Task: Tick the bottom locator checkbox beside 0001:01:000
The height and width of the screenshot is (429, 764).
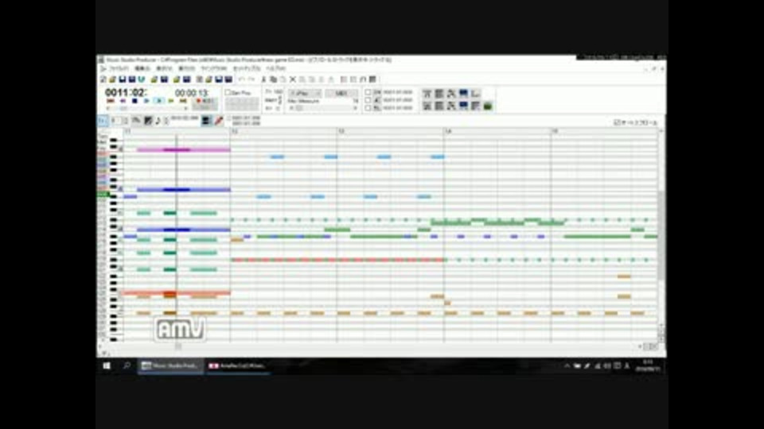Action: tap(368, 108)
